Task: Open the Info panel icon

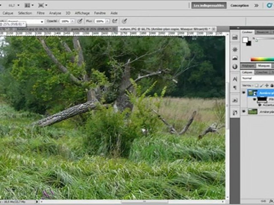Action: pyautogui.click(x=235, y=67)
